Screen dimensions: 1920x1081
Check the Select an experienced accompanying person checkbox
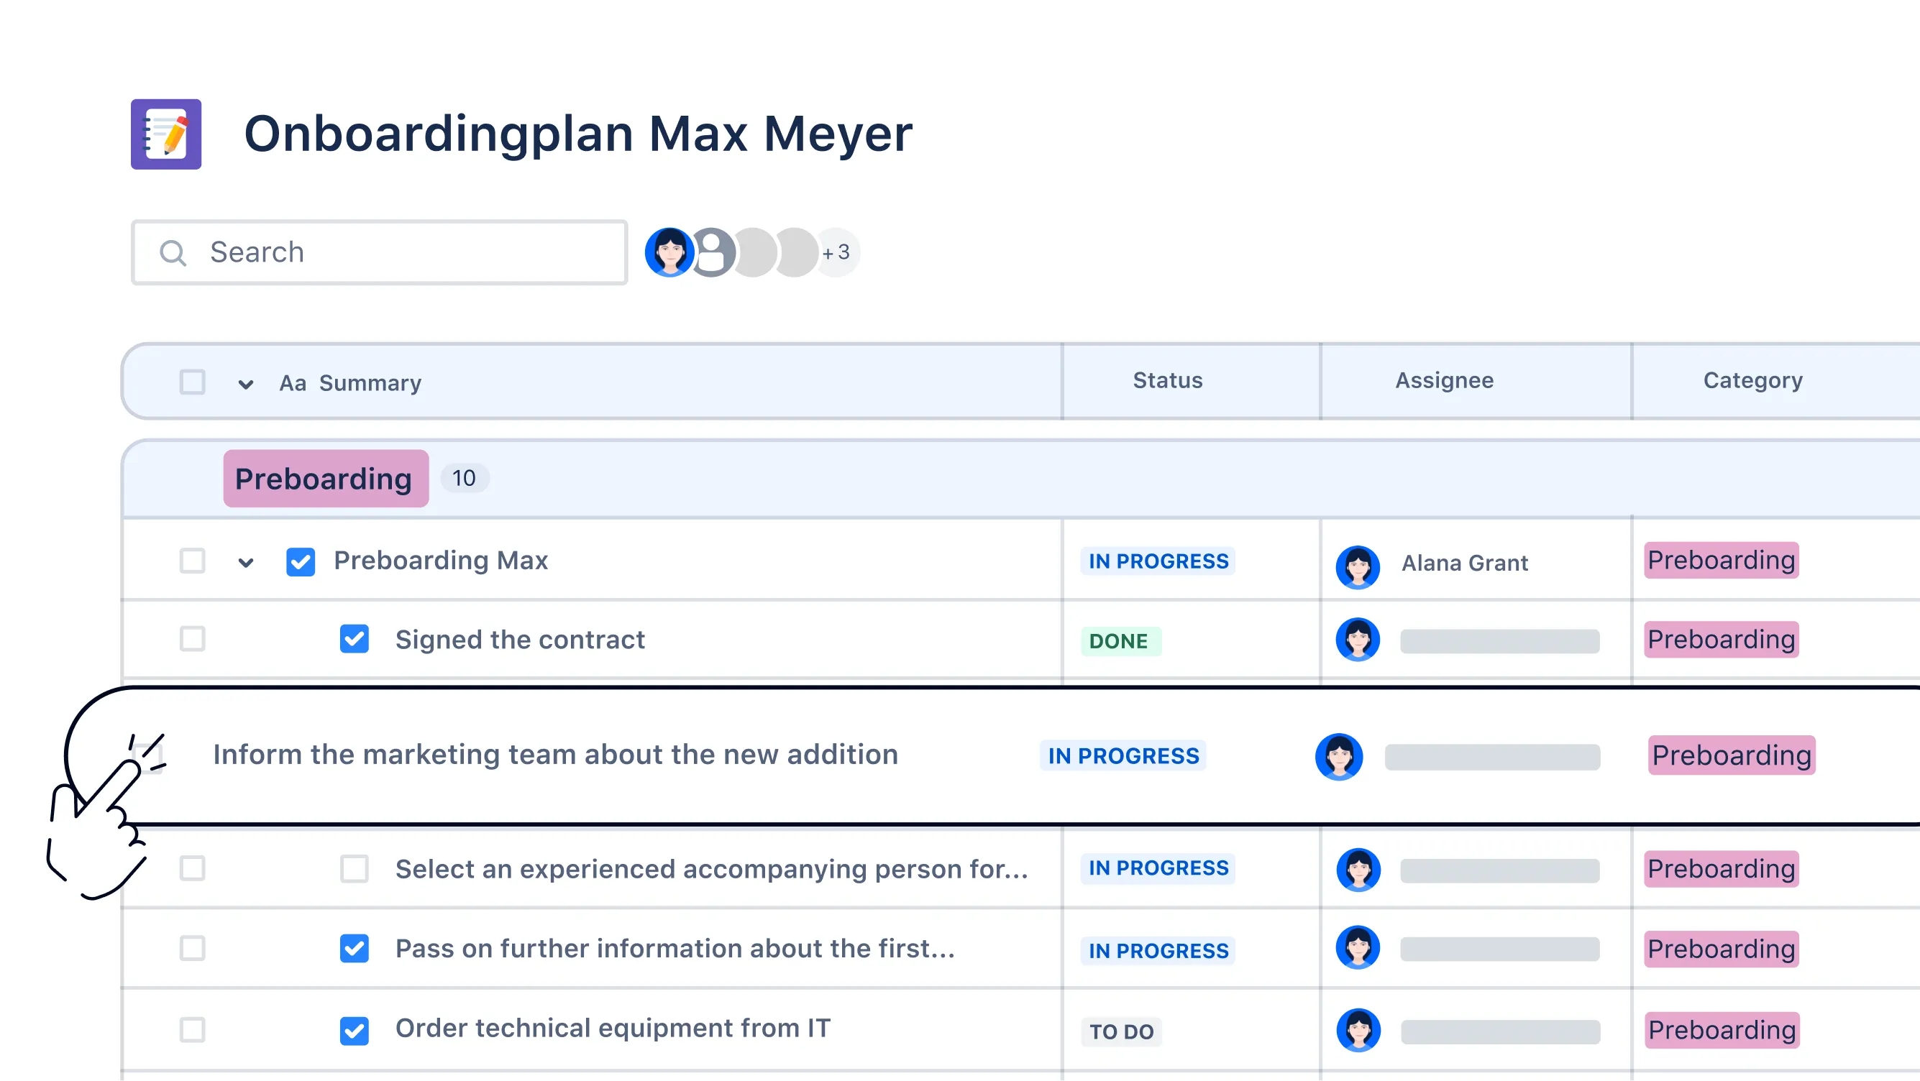(354, 868)
